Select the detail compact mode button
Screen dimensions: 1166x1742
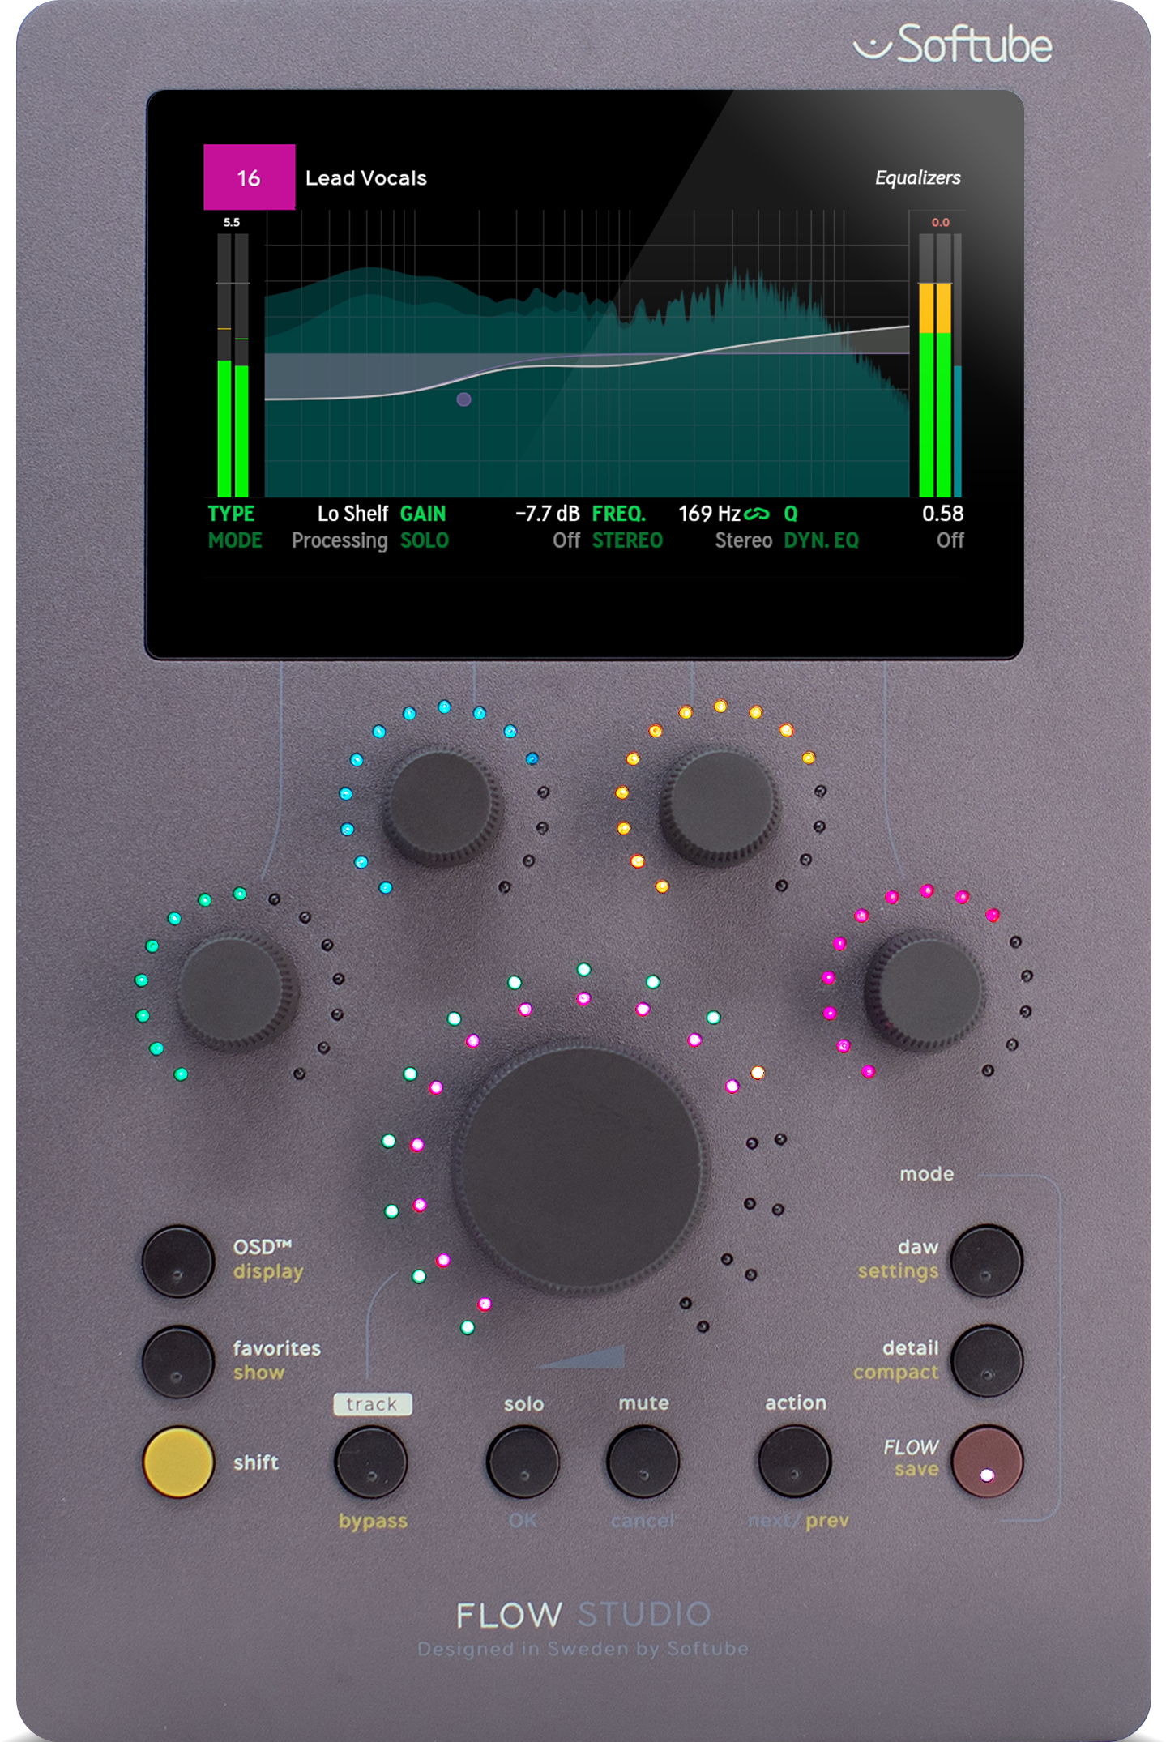tap(986, 1361)
